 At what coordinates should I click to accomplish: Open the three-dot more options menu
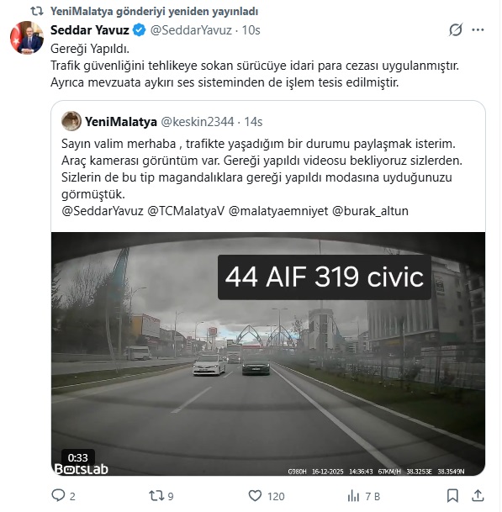coord(478,29)
